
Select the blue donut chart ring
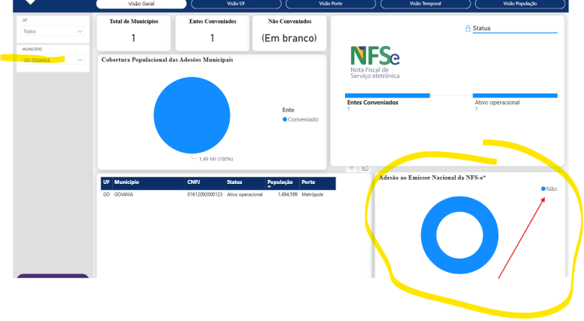coord(428,235)
